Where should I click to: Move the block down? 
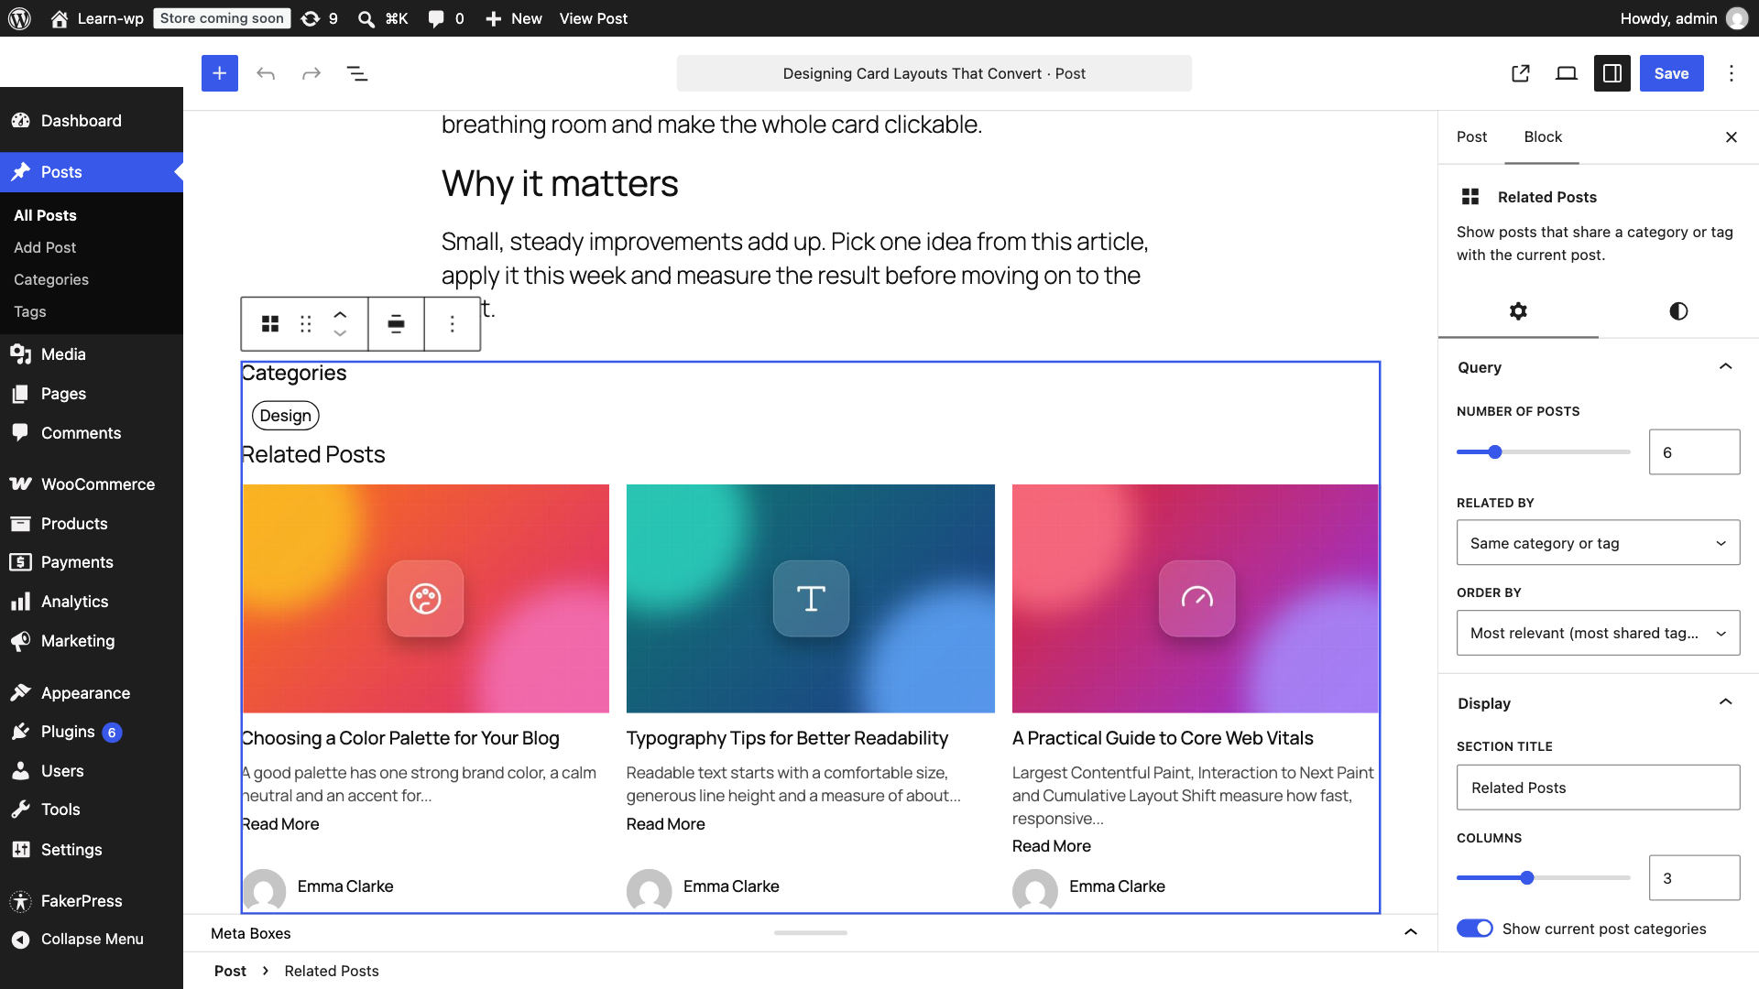340,334
